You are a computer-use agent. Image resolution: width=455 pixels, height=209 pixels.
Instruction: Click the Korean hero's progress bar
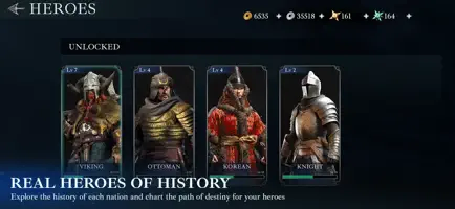click(237, 177)
